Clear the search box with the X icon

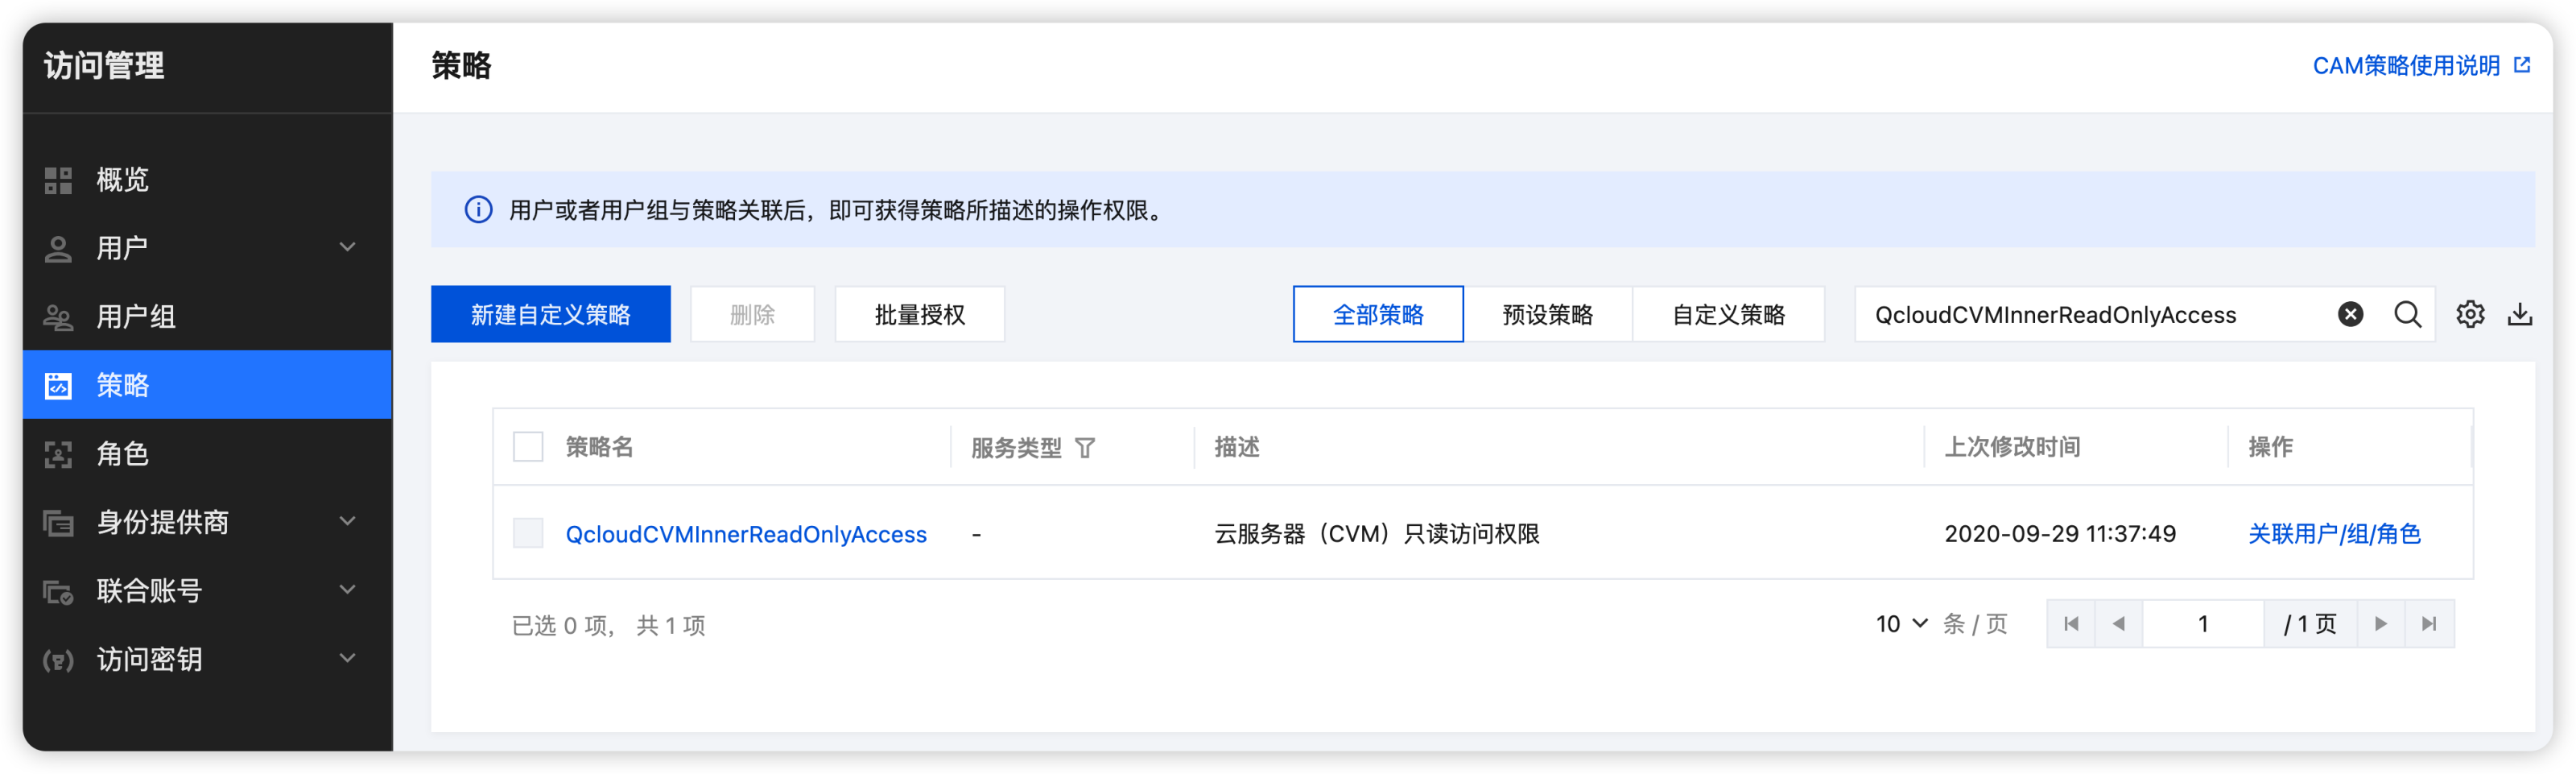(x=2350, y=314)
